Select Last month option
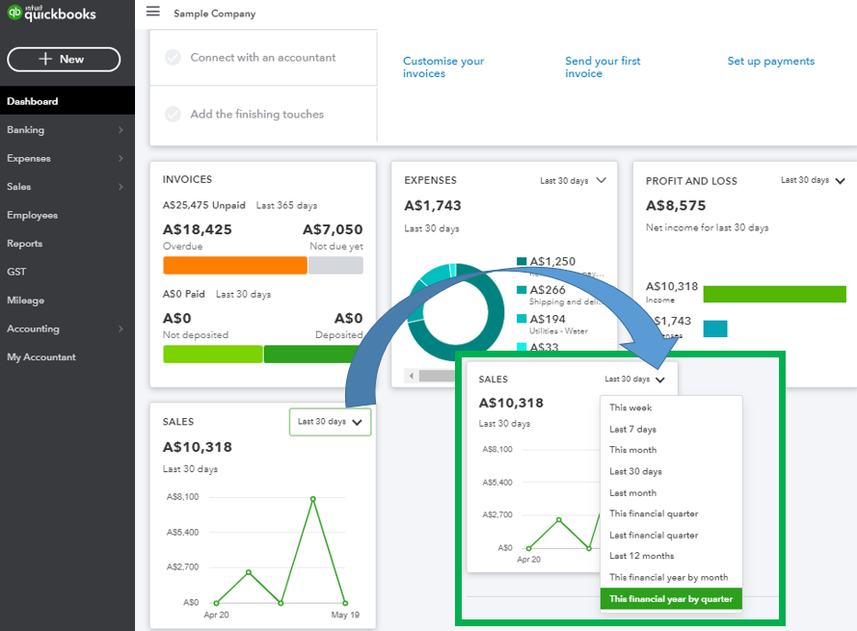Image resolution: width=857 pixels, height=631 pixels. (x=671, y=493)
